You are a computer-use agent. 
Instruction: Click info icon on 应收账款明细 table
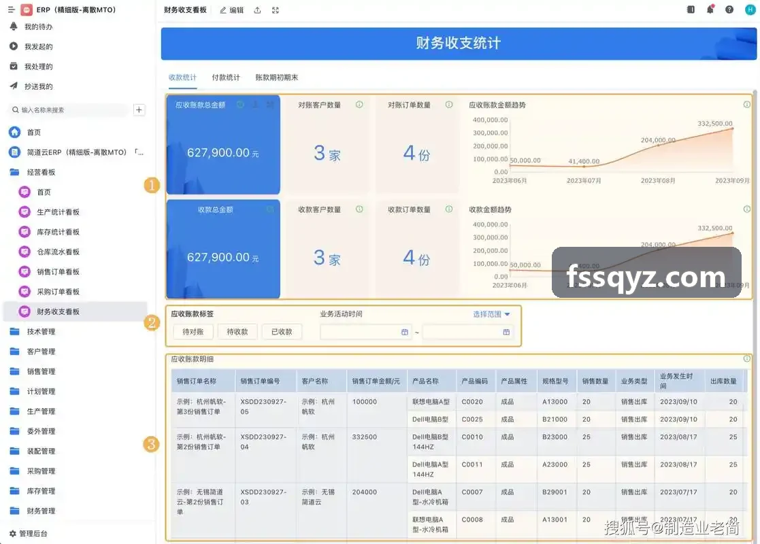point(747,358)
